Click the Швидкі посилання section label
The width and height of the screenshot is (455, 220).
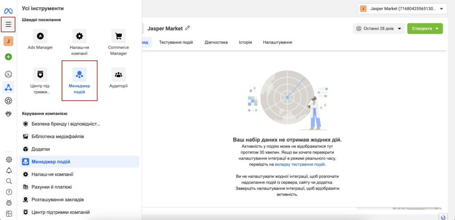[41, 20]
